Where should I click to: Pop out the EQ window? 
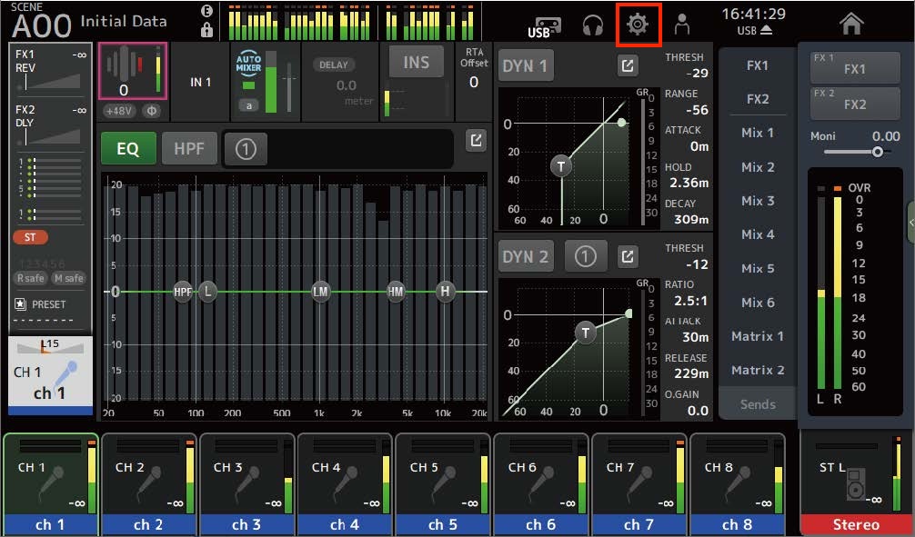tap(477, 140)
